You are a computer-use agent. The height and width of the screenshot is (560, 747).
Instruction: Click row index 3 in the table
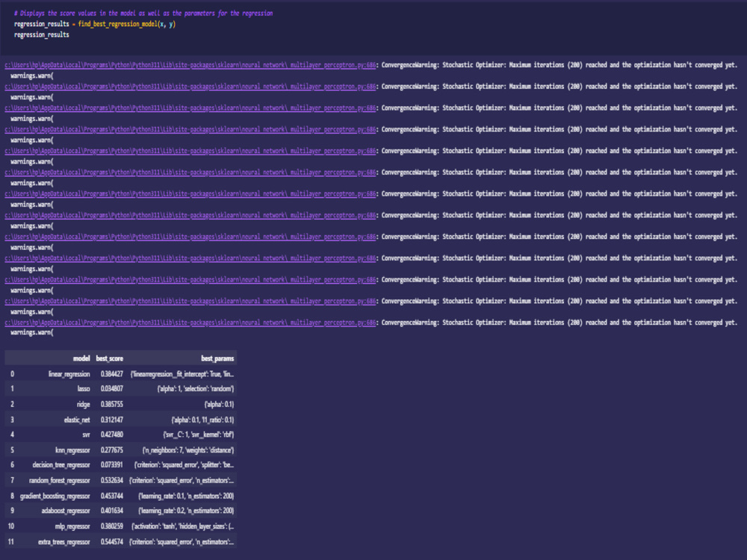pyautogui.click(x=12, y=420)
